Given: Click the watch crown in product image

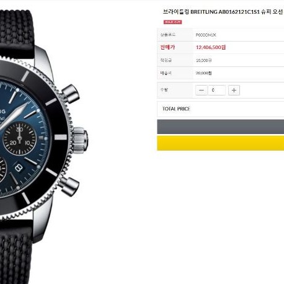Looking at the screenshot, I should point(80,138).
